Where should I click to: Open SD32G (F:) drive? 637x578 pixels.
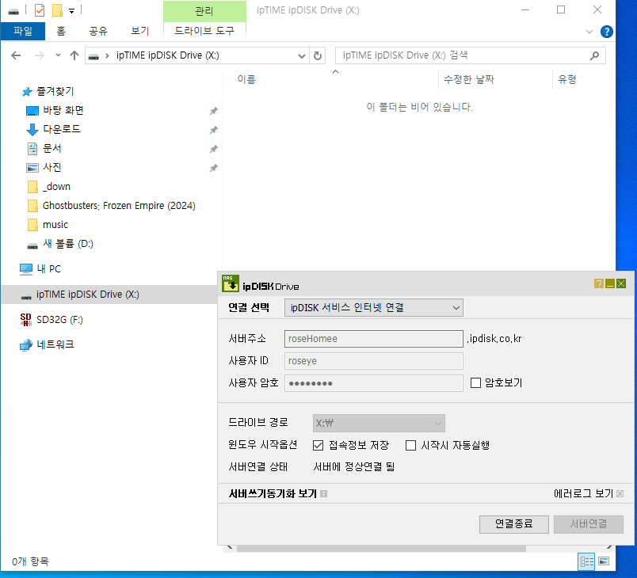[x=59, y=319]
